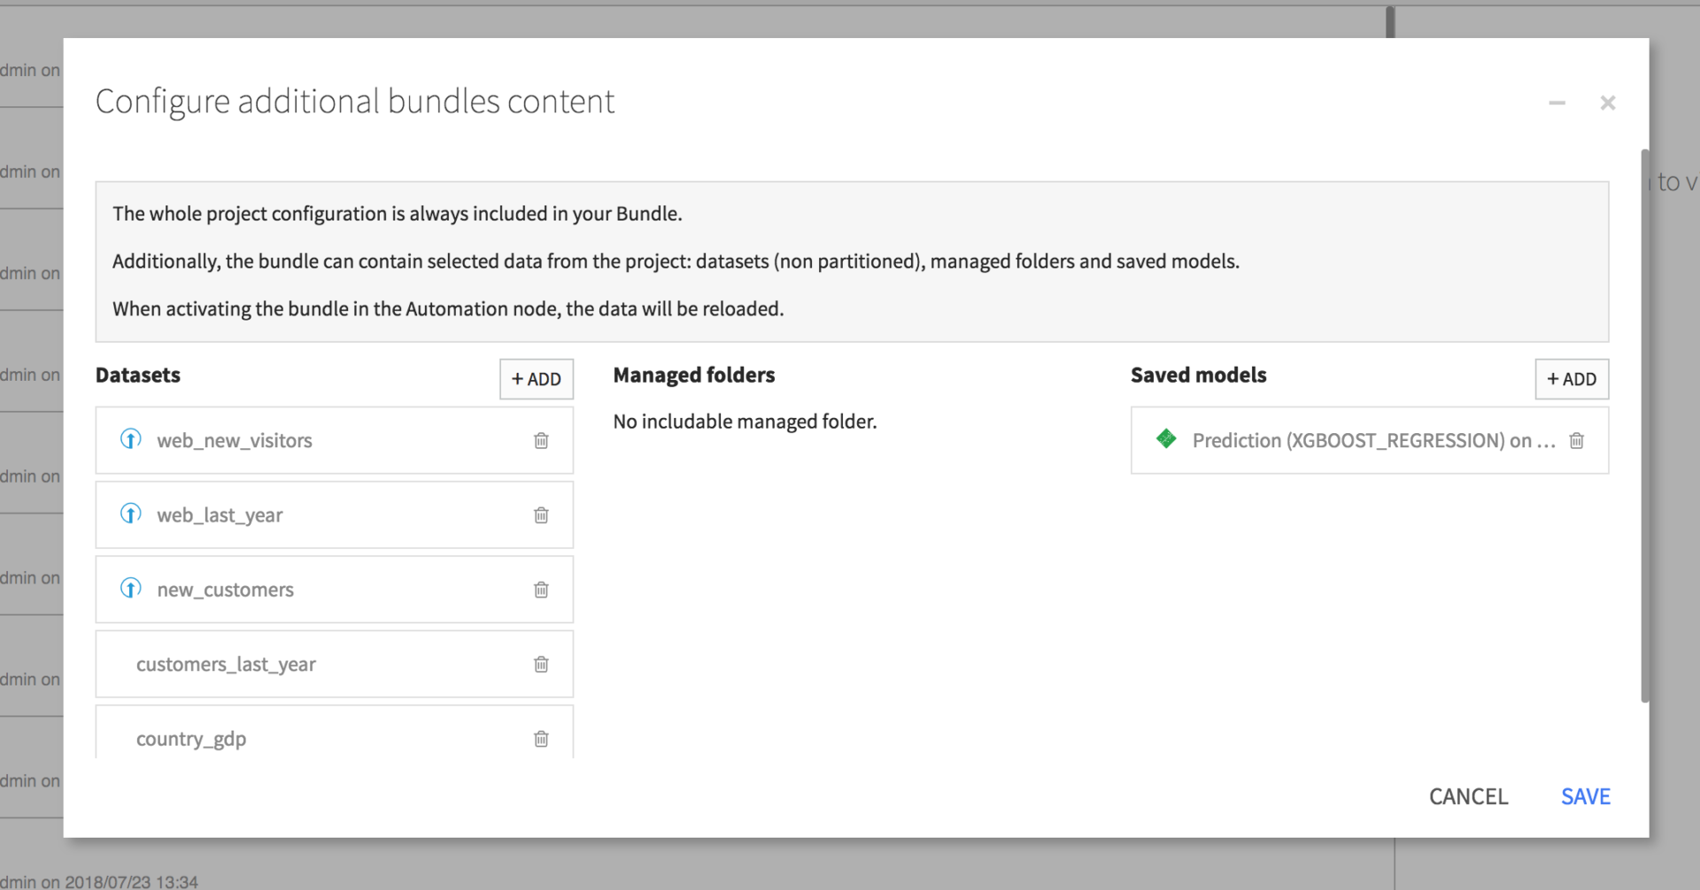Viewport: 1700px width, 890px height.
Task: Click the upload arrow icon beside new_customers
Action: 130,588
